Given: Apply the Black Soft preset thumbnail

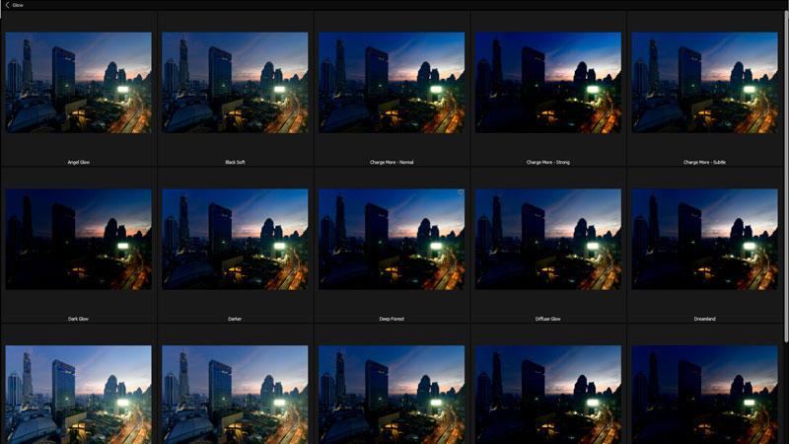Looking at the screenshot, I should pyautogui.click(x=235, y=83).
